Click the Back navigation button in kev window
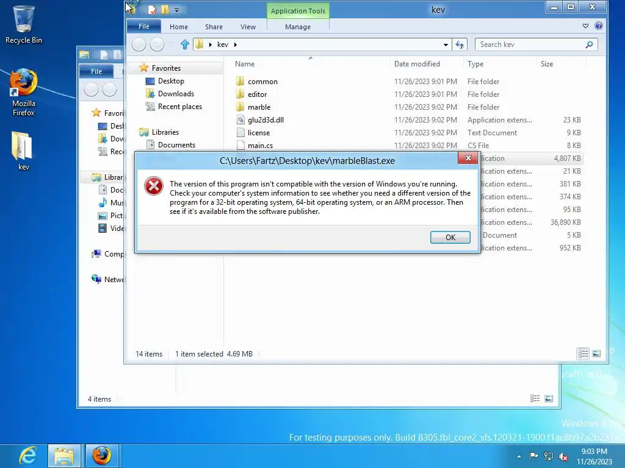The image size is (625, 468). 139,44
